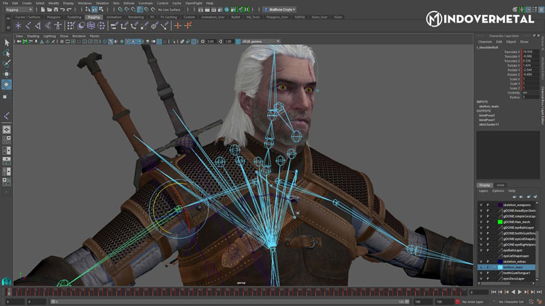Switch to the Sculpting shelf tab
This screenshot has width=545, height=306.
pos(74,17)
